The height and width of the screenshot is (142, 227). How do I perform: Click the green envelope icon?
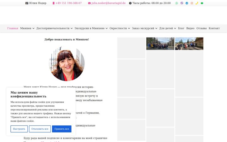pos(202,3)
